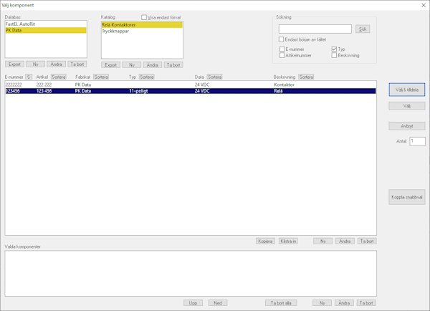Click 'Ta bort' below Valda komponenter
This screenshot has height=311, width=430.
pos(366,303)
